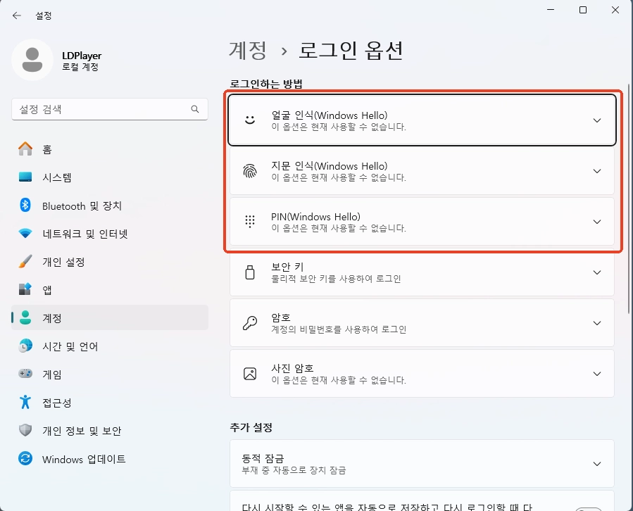Open Windows 업데이트 section
Viewport: 633px width, 511px height.
pyautogui.click(x=109, y=458)
